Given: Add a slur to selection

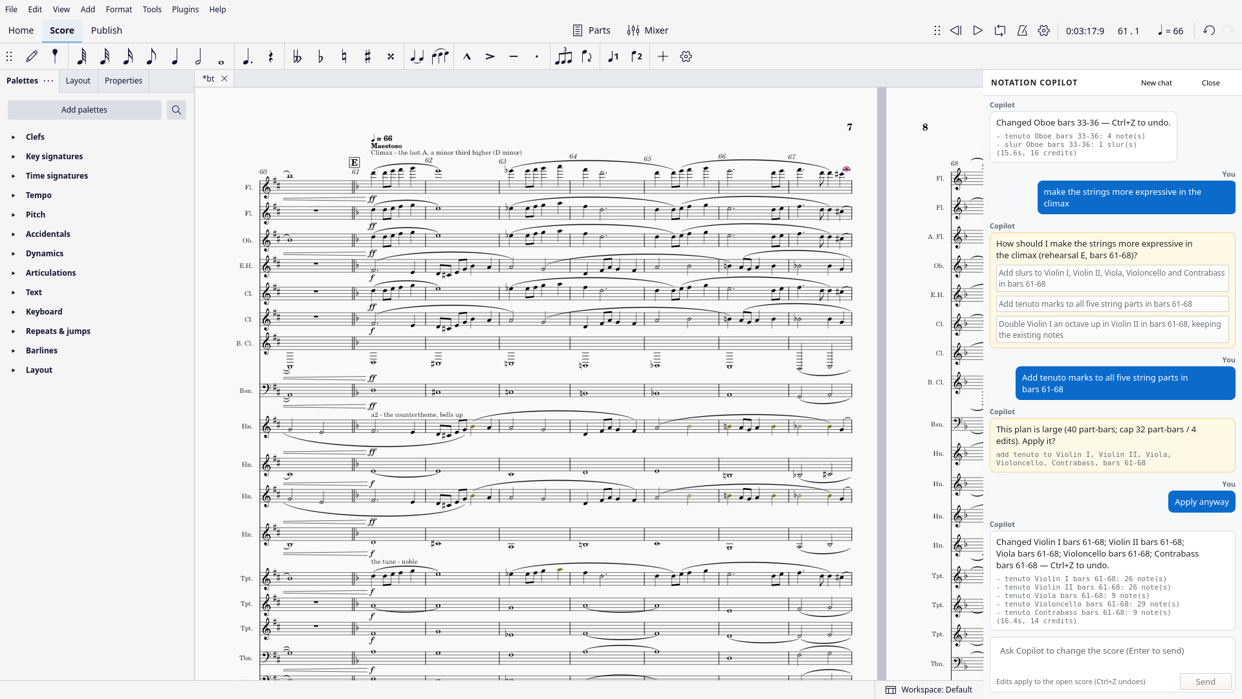Looking at the screenshot, I should pyautogui.click(x=441, y=57).
